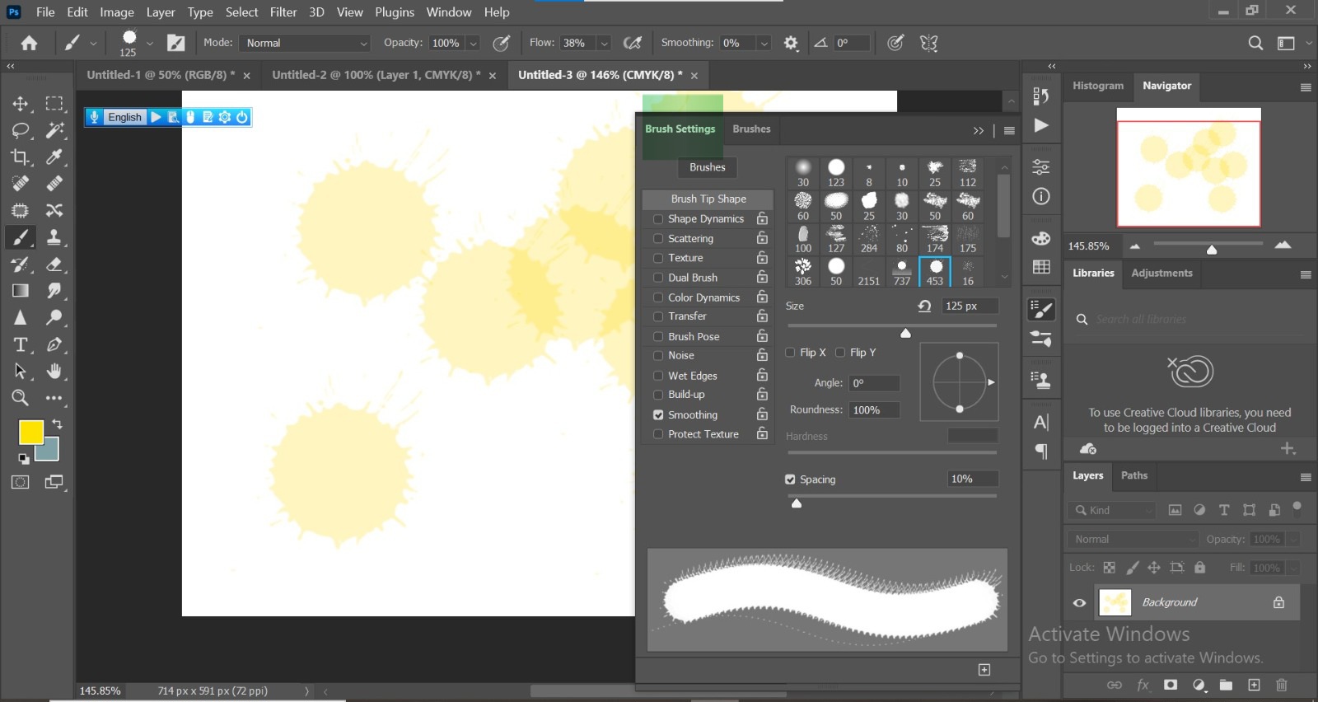This screenshot has width=1318, height=702.
Task: Enable the Shape Dynamics checkbox
Action: pos(658,219)
